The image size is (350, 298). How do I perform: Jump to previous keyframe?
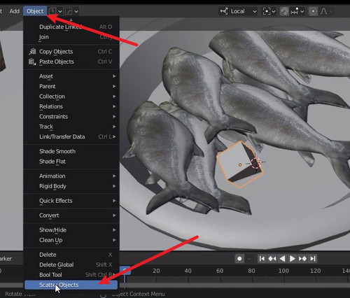click(x=272, y=259)
